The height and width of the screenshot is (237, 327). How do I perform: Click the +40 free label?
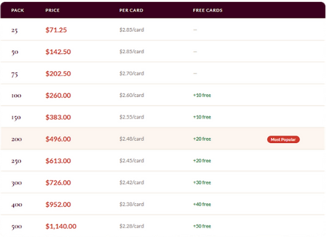(202, 205)
